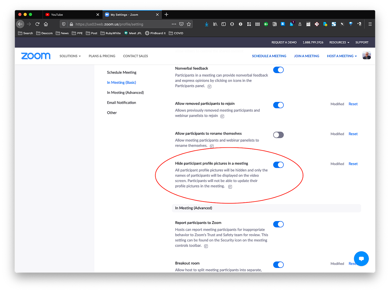This screenshot has height=292, width=390.
Task: Go to In Meeting (Advanced) sidebar item
Action: click(x=125, y=93)
